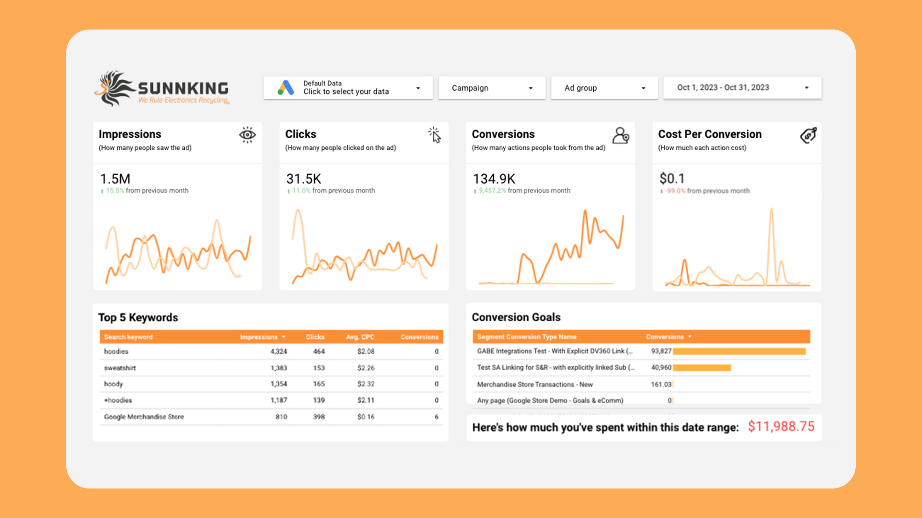Click the $11,988.75 total spend value
This screenshot has height=518, width=922.
pyautogui.click(x=781, y=427)
